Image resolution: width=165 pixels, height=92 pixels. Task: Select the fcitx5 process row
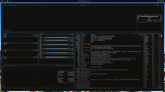coord(118,53)
